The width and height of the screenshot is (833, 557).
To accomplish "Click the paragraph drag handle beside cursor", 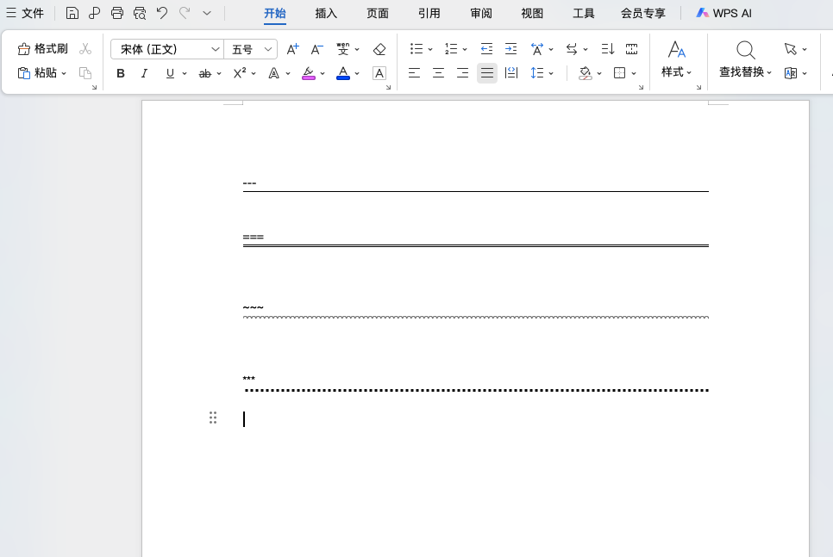I will pos(213,418).
